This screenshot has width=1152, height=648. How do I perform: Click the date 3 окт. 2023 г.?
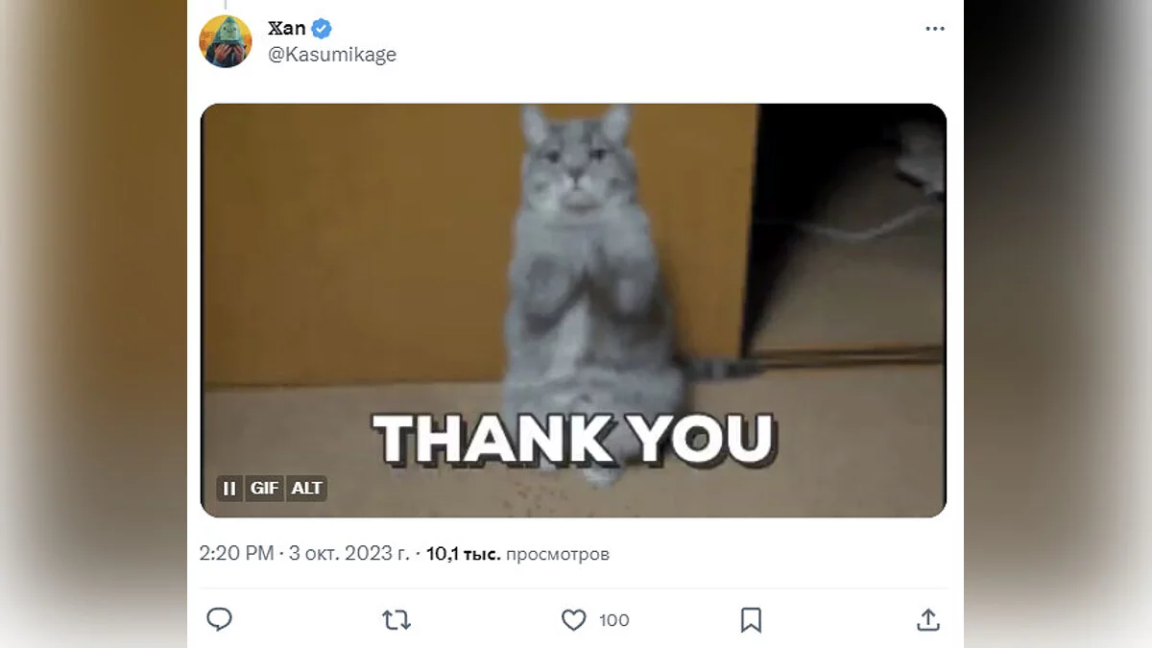click(348, 554)
